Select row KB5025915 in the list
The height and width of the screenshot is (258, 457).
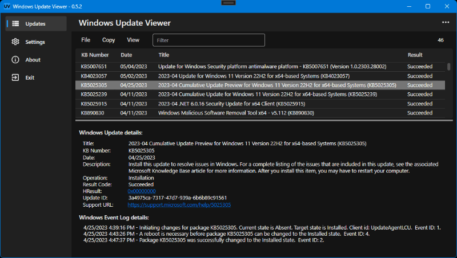pos(260,104)
